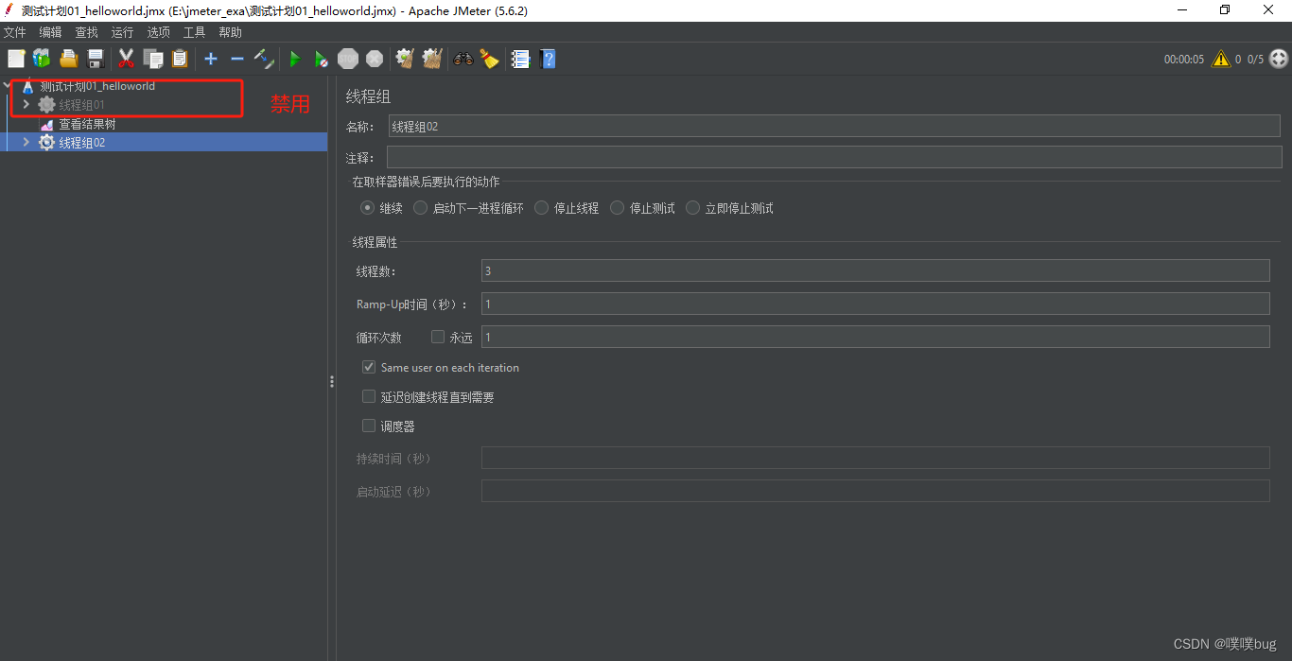Enable the 调度器 scheduler checkbox
The width and height of the screenshot is (1292, 661).
368,425
